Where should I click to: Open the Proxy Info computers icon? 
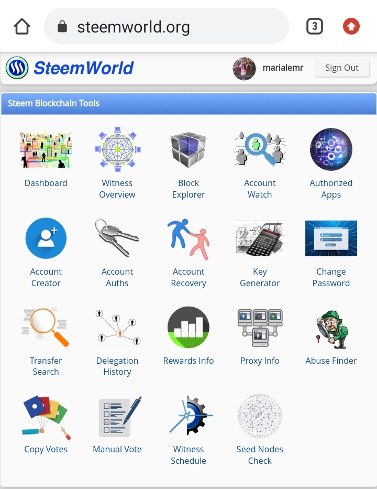point(260,328)
